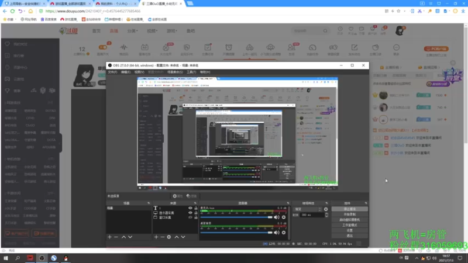Toggle visibility of 窗口采集 source
The width and height of the screenshot is (468, 263).
[x=190, y=217]
